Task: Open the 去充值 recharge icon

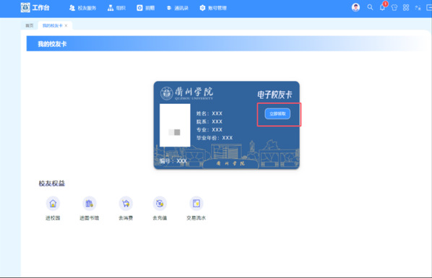Action: (x=160, y=204)
